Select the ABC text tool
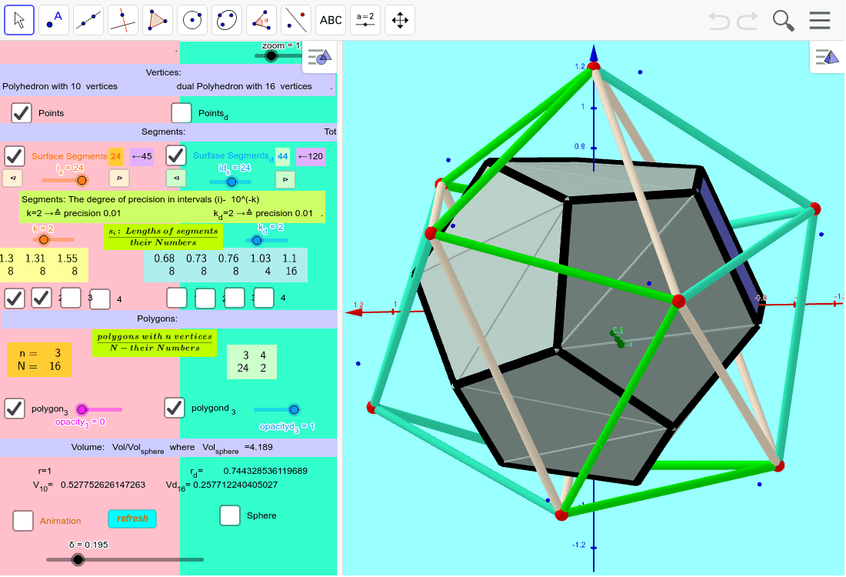Viewport: 846px width, 577px height. 330,19
